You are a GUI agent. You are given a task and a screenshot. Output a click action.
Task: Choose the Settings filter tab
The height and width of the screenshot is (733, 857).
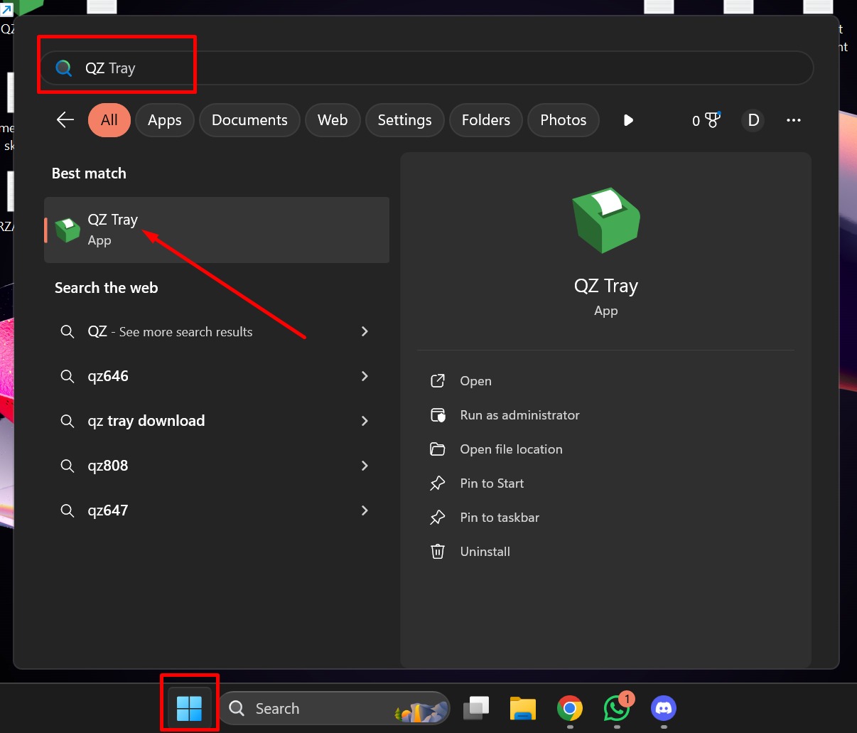404,120
